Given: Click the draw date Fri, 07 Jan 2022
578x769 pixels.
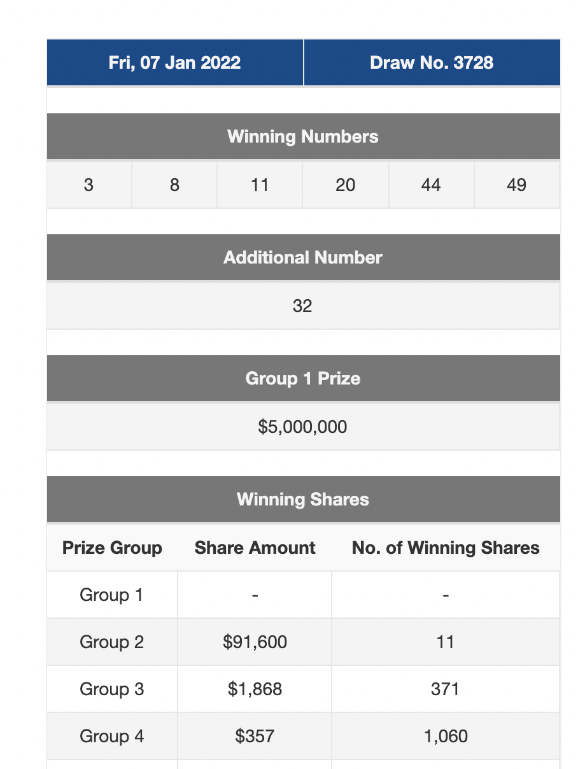Looking at the screenshot, I should 174,62.
